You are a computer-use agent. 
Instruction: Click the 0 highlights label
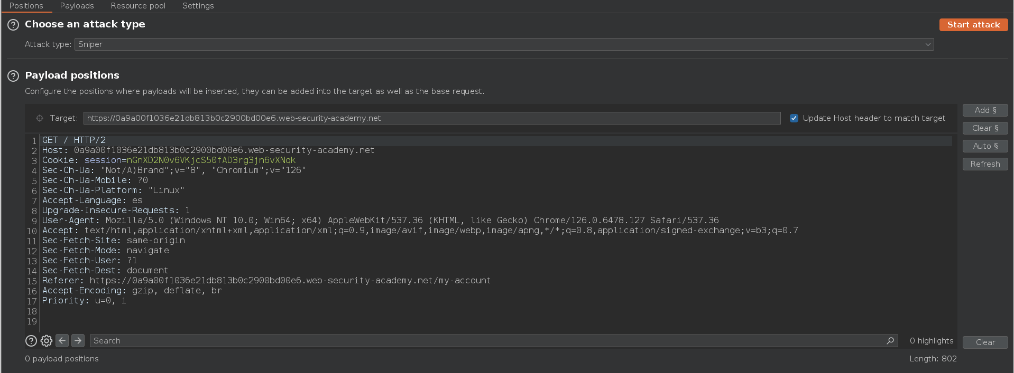pyautogui.click(x=932, y=341)
